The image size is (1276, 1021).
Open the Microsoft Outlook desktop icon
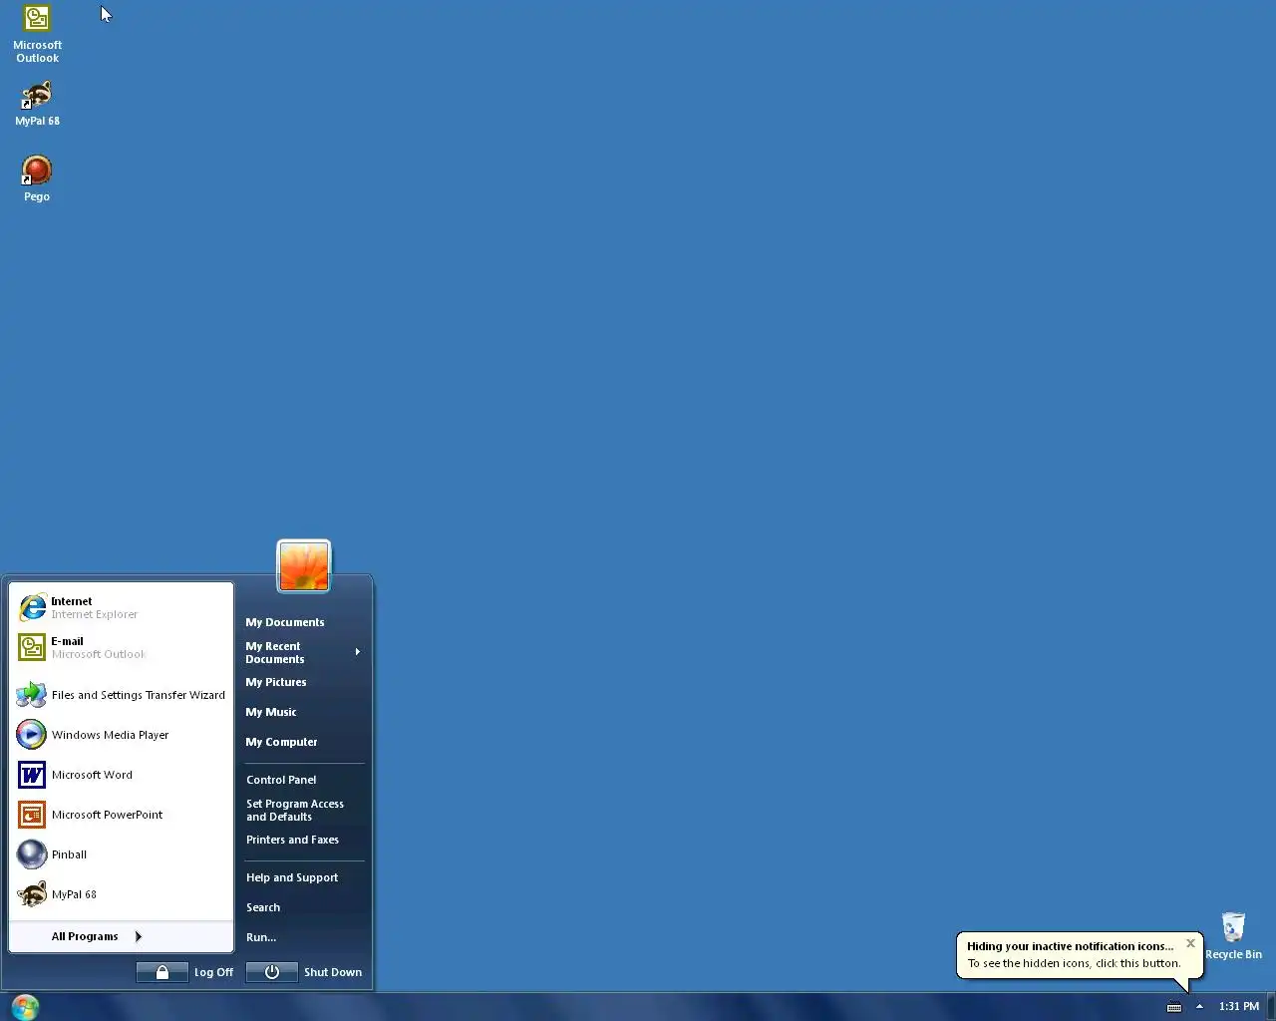coord(37,34)
